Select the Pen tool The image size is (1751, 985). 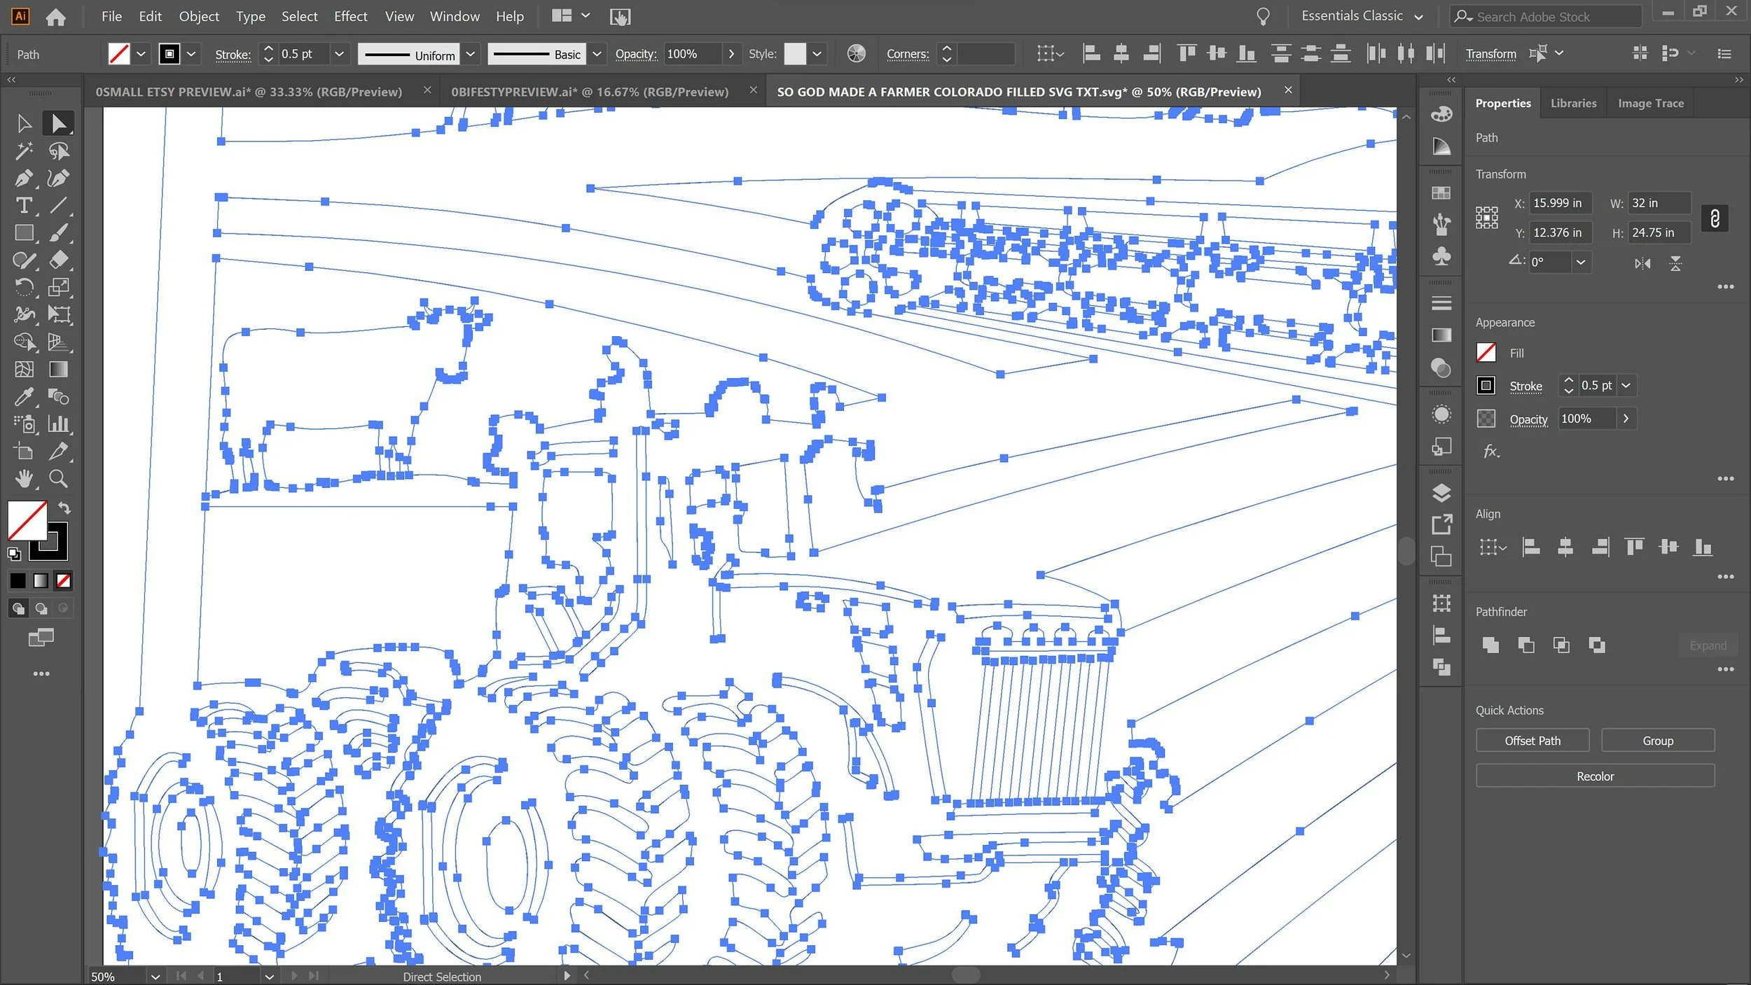pos(23,179)
